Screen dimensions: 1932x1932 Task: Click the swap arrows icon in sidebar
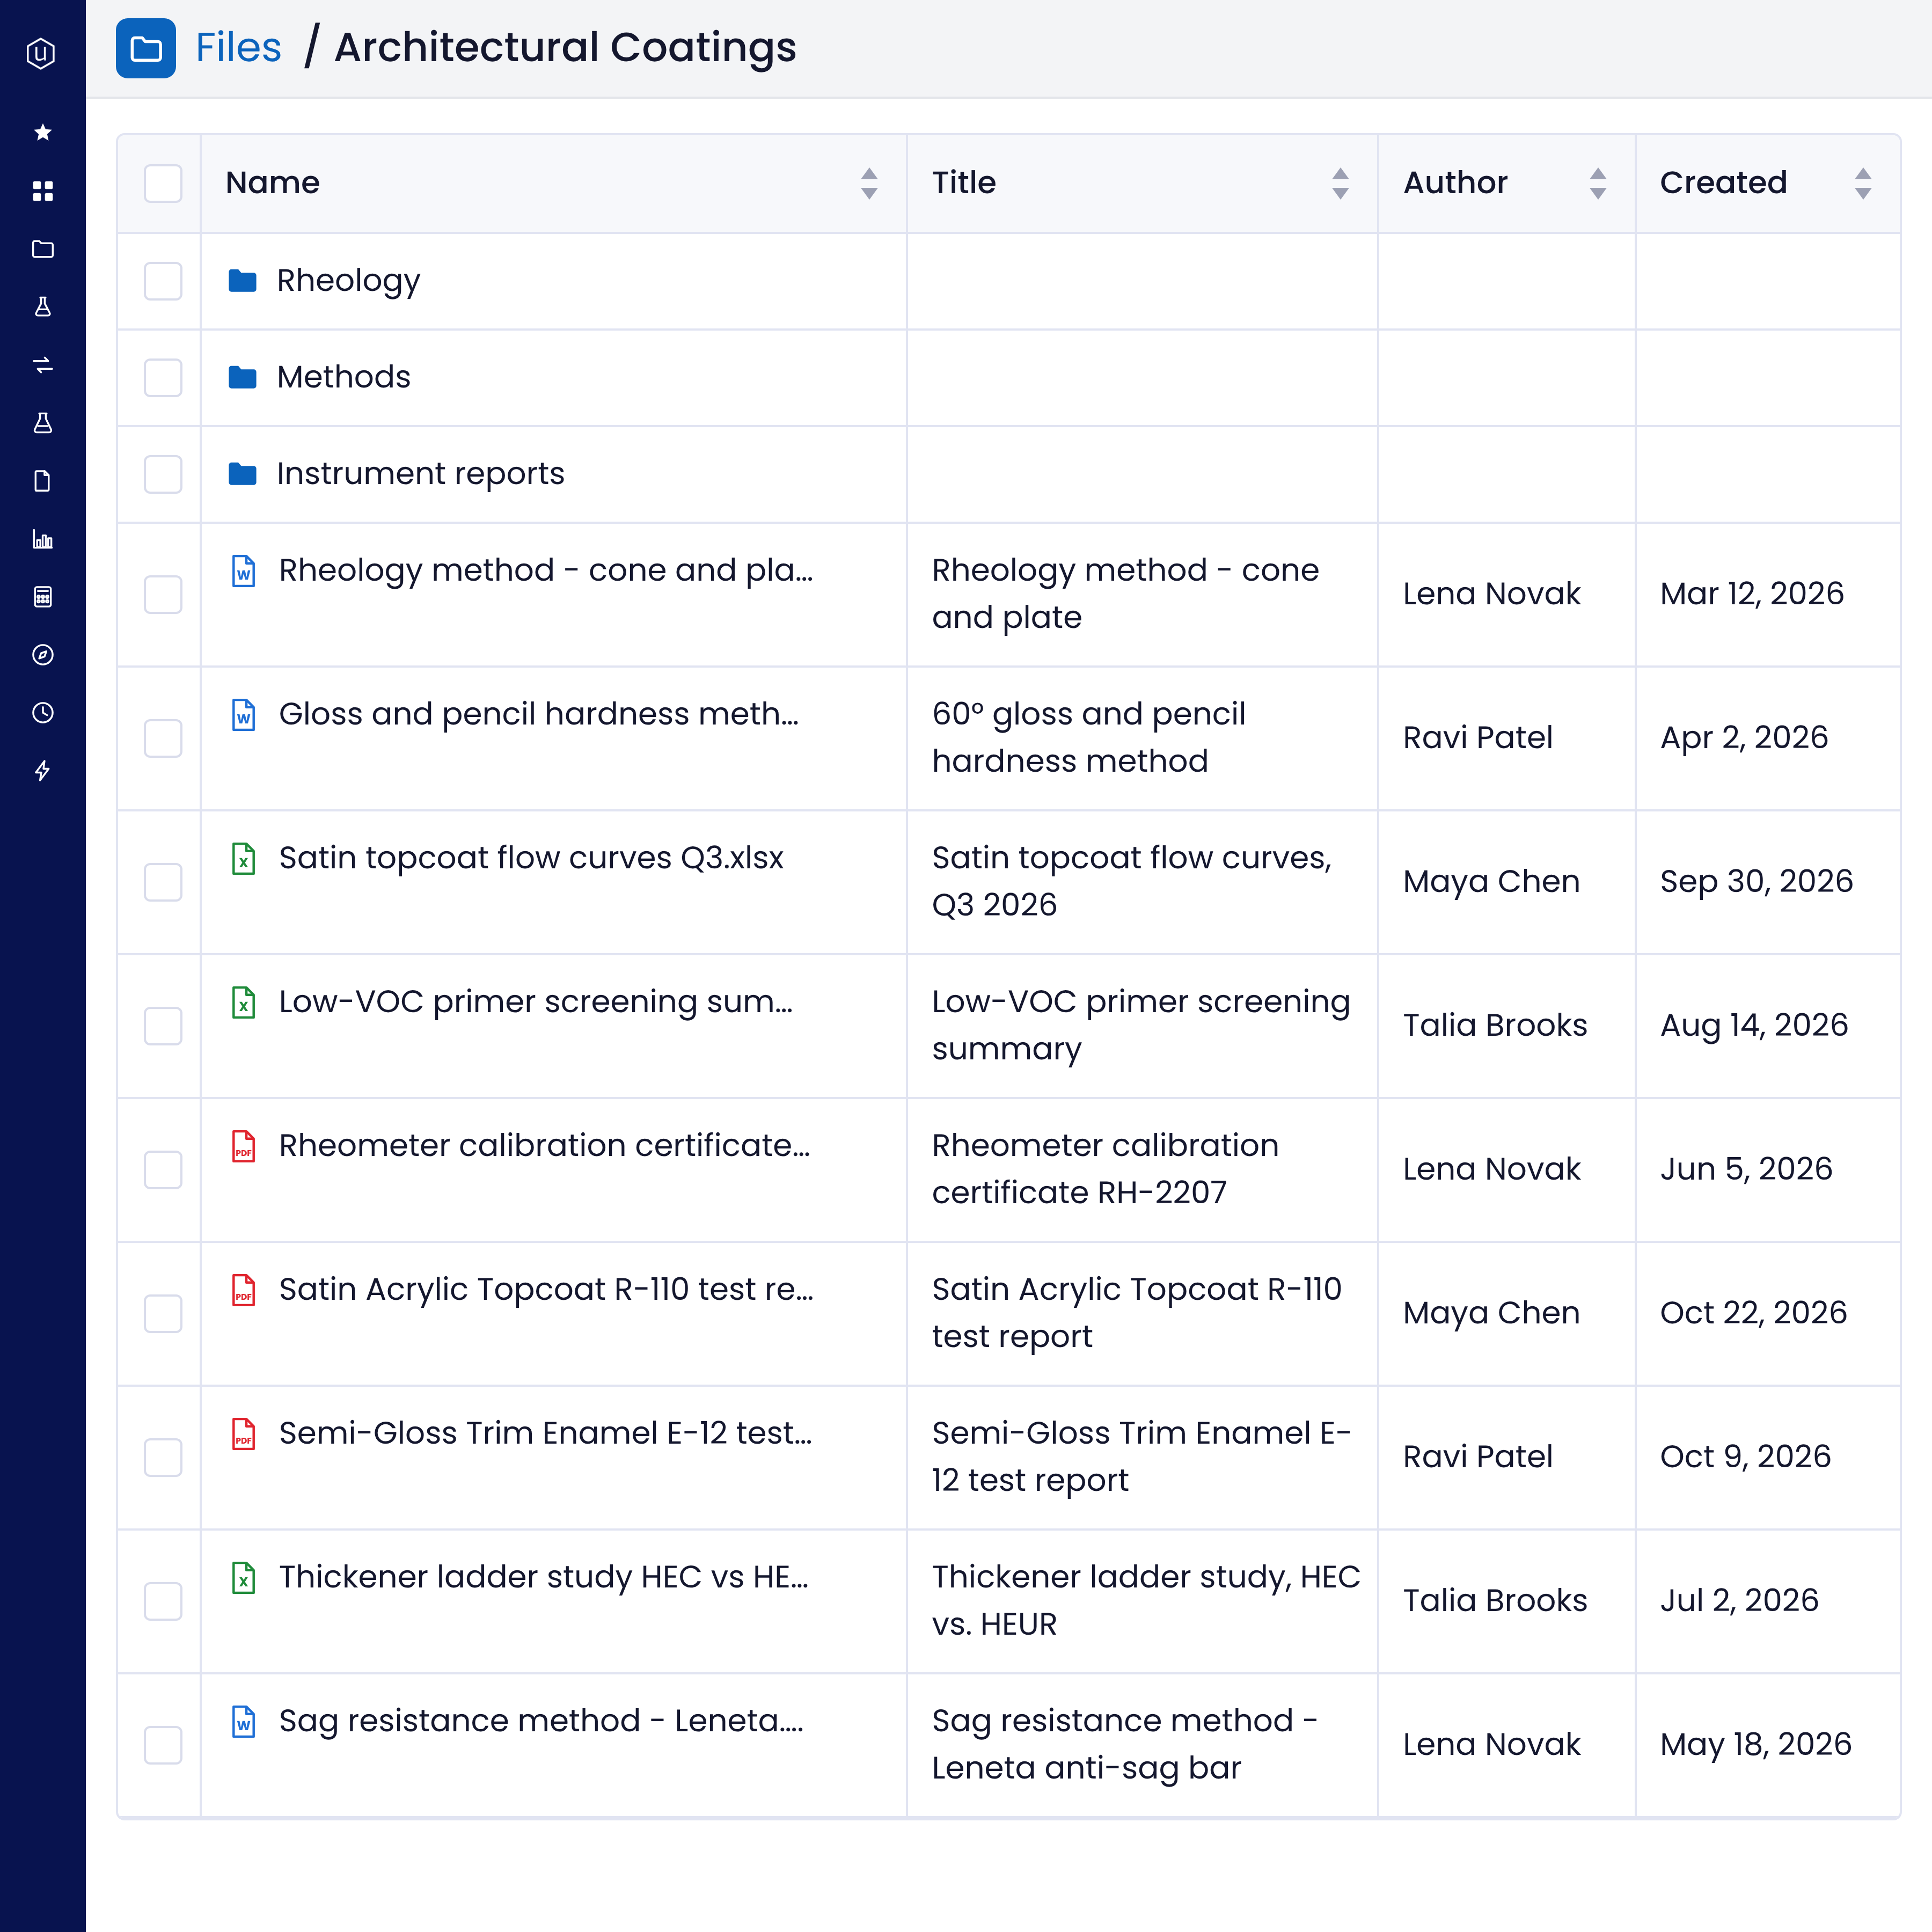42,365
